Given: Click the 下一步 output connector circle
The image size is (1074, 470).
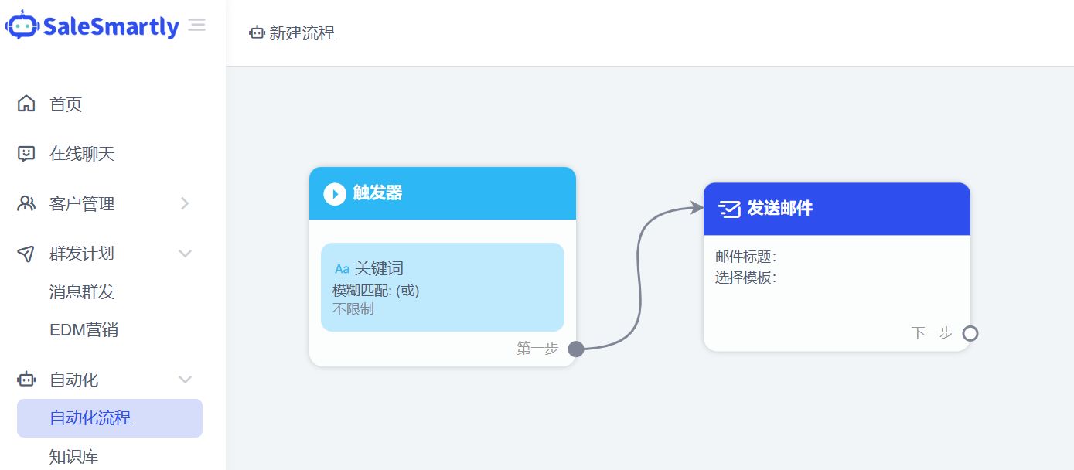Looking at the screenshot, I should click(x=970, y=333).
